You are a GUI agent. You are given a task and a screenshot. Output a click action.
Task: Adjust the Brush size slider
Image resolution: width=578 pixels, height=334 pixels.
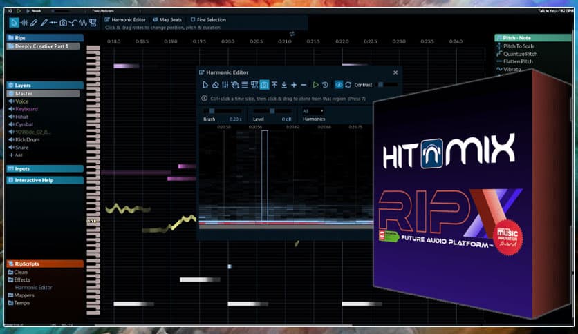(222, 110)
